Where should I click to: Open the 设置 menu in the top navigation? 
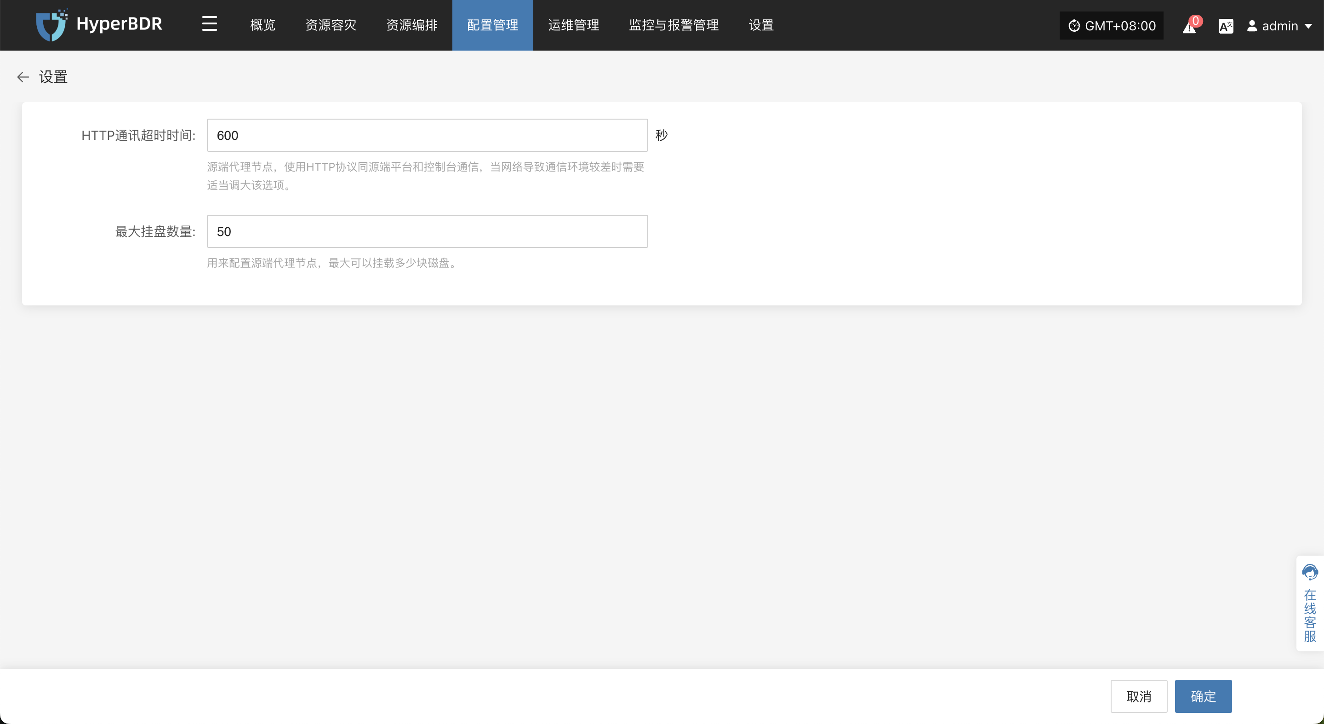pos(761,25)
